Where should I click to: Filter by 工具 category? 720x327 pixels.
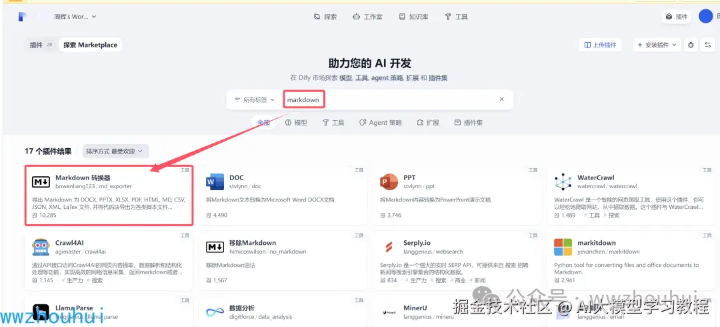333,123
